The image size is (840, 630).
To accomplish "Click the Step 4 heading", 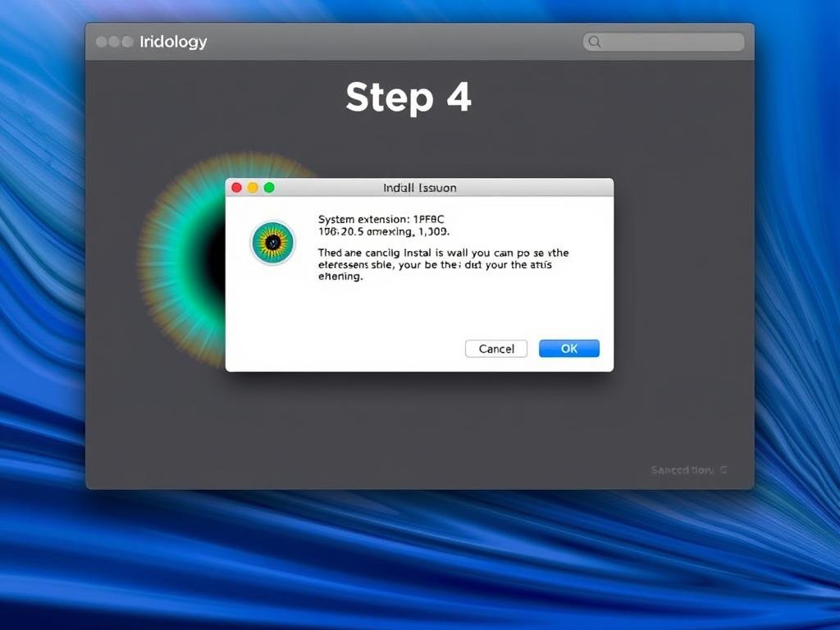I will tap(408, 98).
